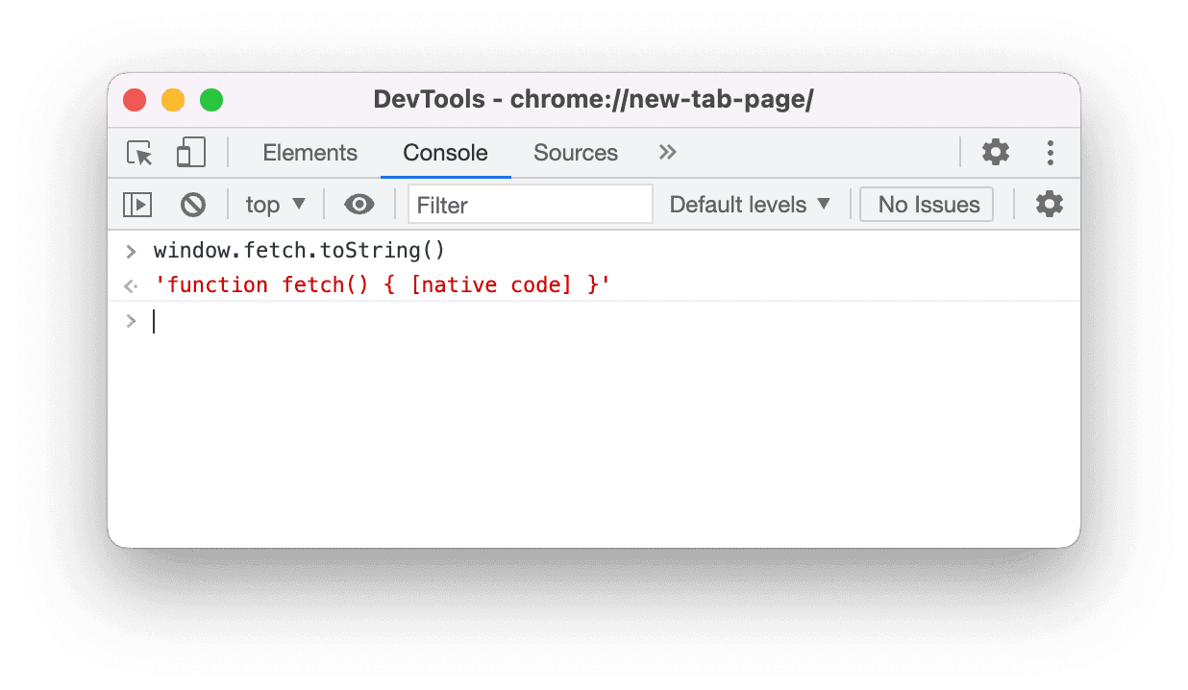This screenshot has height=690, width=1188.
Task: Click the Filter input field
Action: [530, 205]
